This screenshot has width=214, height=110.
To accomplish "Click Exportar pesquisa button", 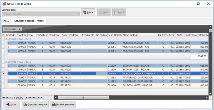I will tap(35, 104).
